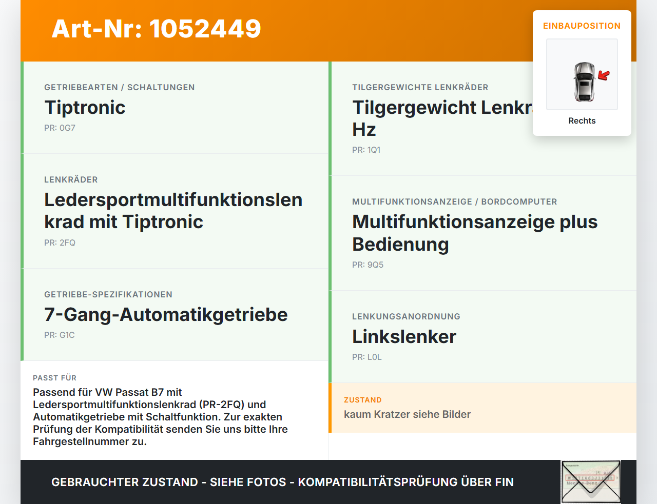
Task: Click GETRIEBE-SPEZIFIKATIONEN label
Action: (108, 294)
